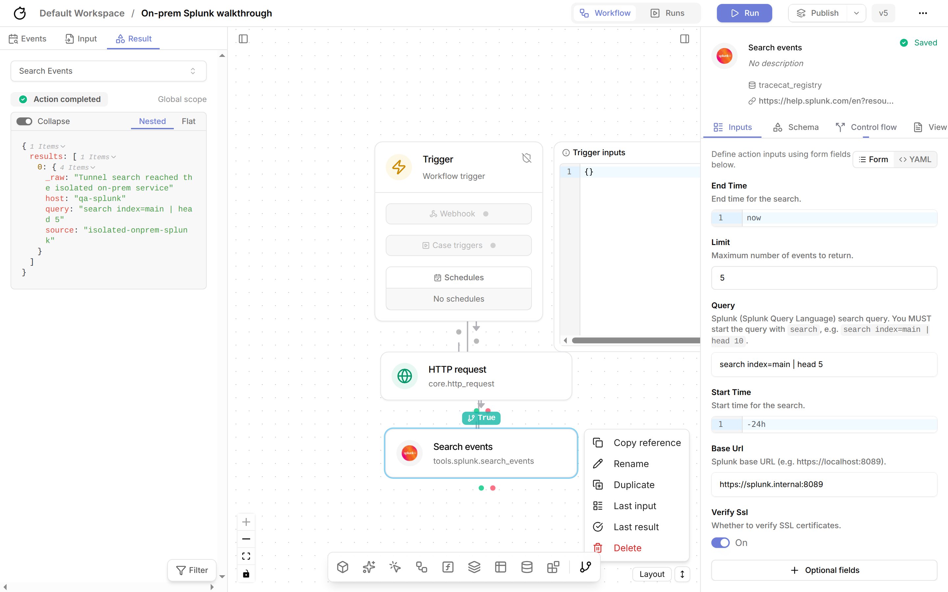Toggle the Trigger node's crossed-shield icon
Image resolution: width=948 pixels, height=592 pixels.
[526, 158]
